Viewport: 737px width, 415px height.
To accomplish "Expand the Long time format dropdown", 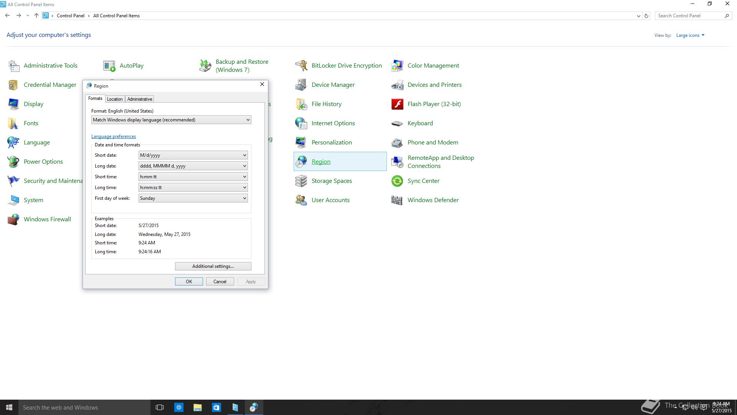I will point(193,188).
